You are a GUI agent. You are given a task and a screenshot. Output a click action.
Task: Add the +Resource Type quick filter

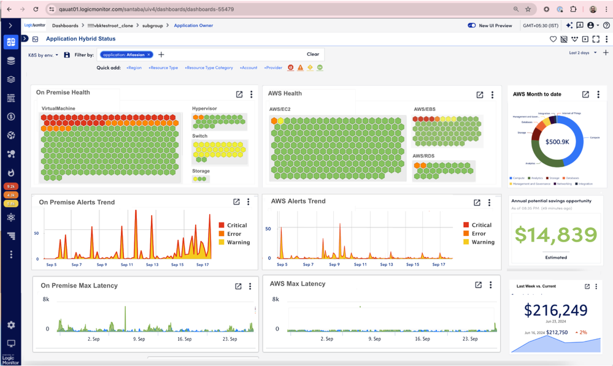click(163, 68)
